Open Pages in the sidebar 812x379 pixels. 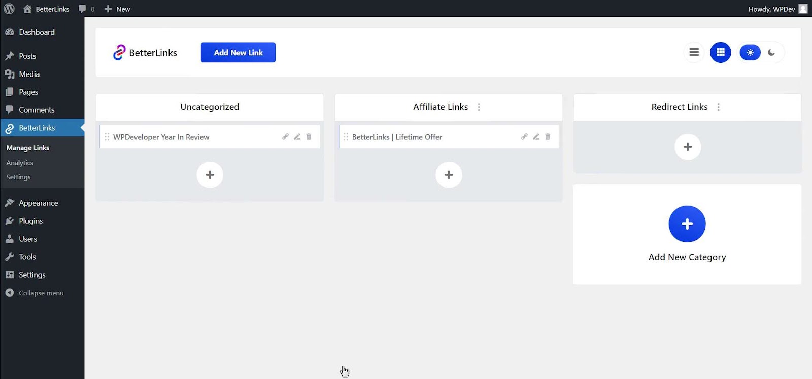click(42, 92)
